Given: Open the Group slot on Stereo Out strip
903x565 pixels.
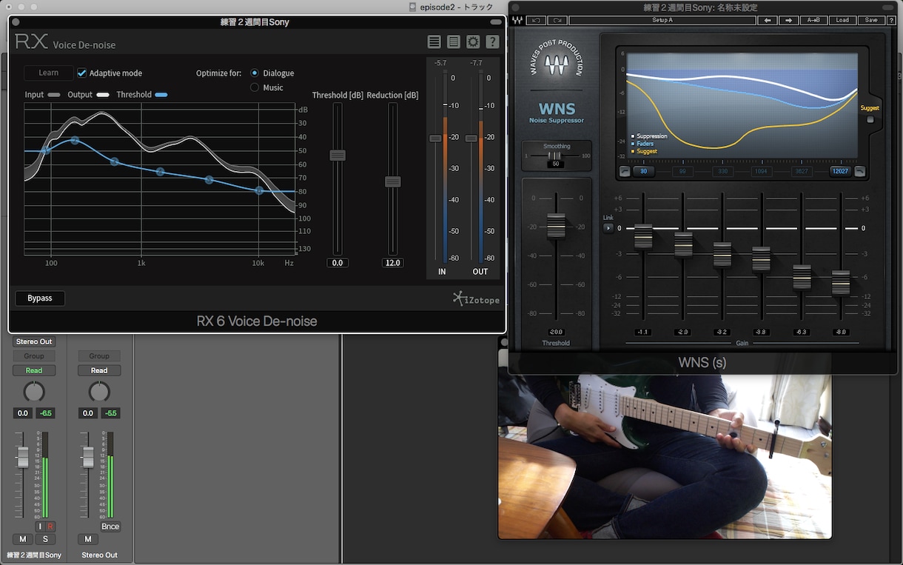Looking at the screenshot, I should click(99, 356).
